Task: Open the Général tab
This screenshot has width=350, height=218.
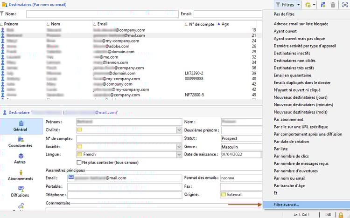Action: (x=21, y=126)
